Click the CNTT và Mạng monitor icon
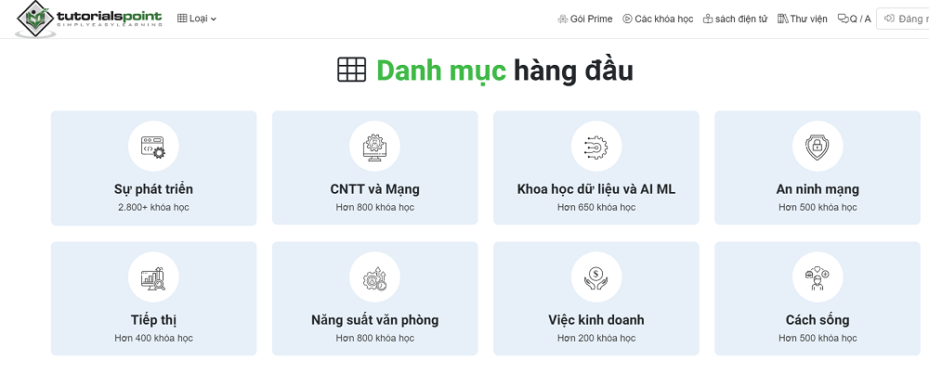929x373 pixels. pyautogui.click(x=374, y=147)
